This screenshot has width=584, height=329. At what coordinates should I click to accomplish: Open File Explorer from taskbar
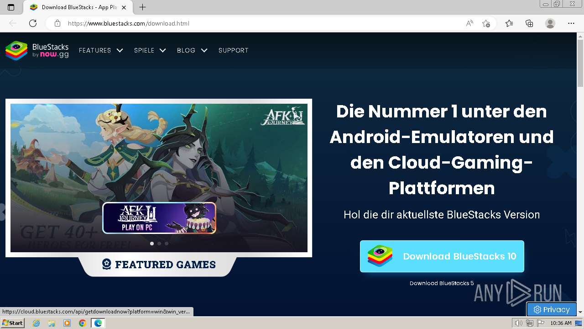click(52, 323)
